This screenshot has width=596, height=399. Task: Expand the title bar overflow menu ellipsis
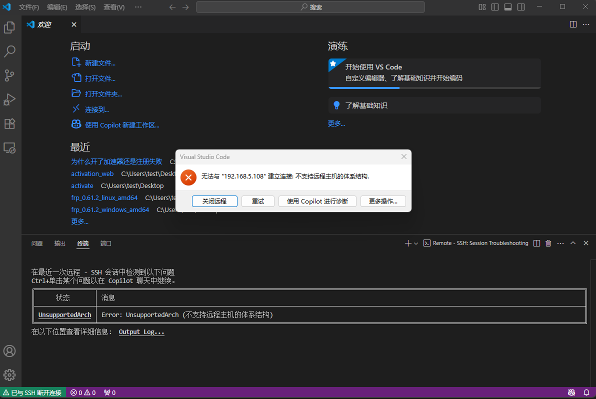(138, 7)
